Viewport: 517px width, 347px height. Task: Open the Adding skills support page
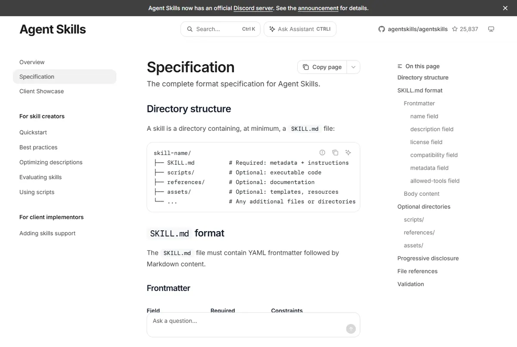point(47,233)
